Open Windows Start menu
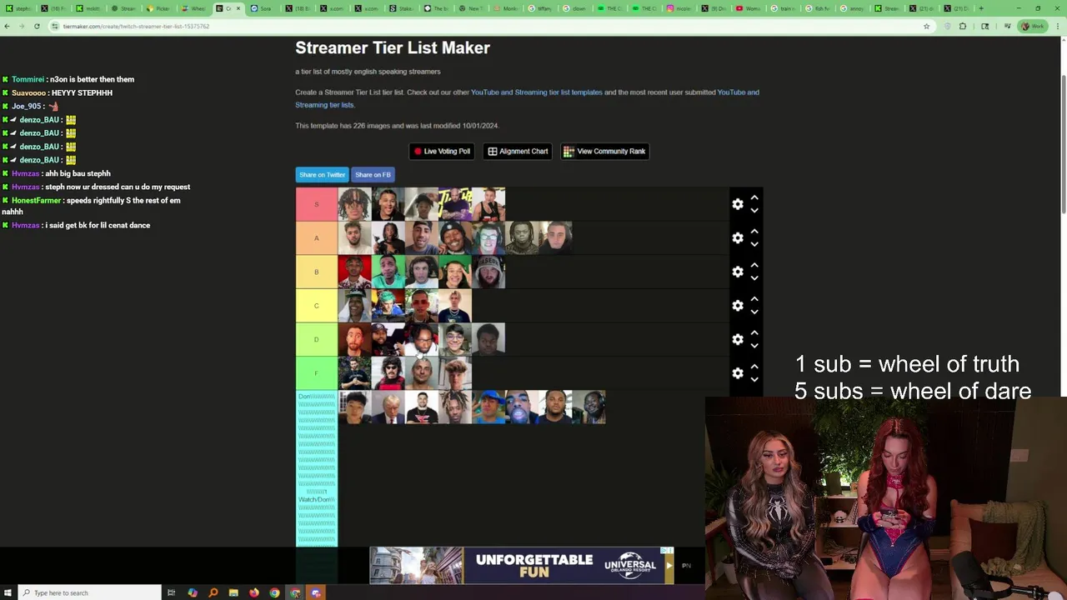 [8, 592]
